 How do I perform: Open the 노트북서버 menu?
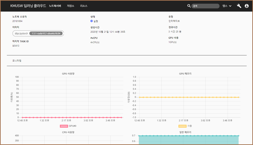click(x=55, y=6)
